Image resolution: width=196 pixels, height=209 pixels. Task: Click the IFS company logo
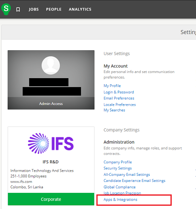51,143
